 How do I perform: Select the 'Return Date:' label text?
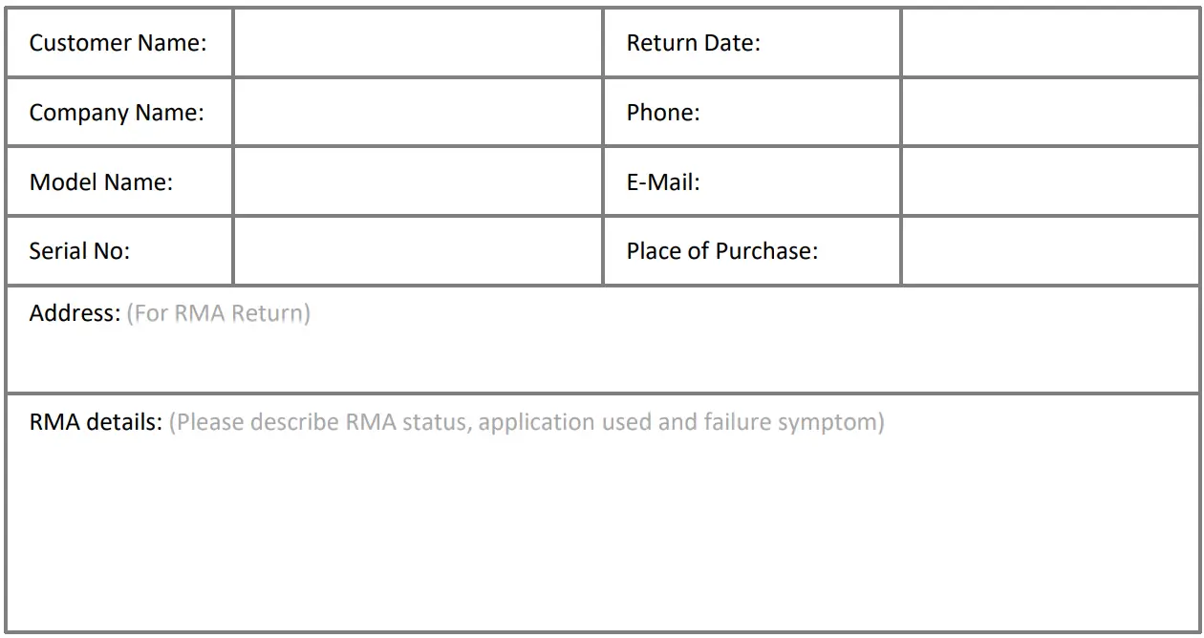tap(693, 43)
